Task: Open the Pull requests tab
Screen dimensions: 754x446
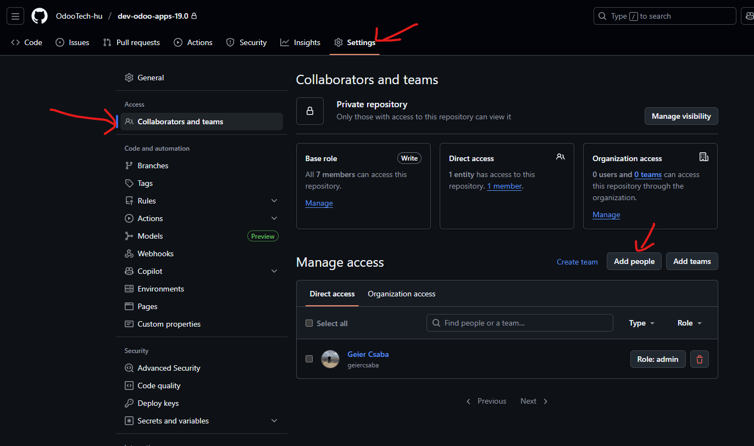Action: 132,42
